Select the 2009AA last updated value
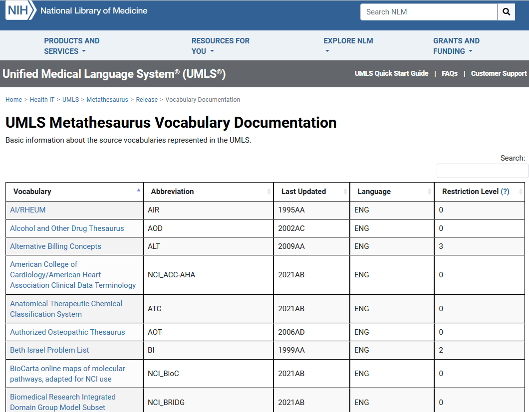The image size is (529, 412). coord(291,246)
